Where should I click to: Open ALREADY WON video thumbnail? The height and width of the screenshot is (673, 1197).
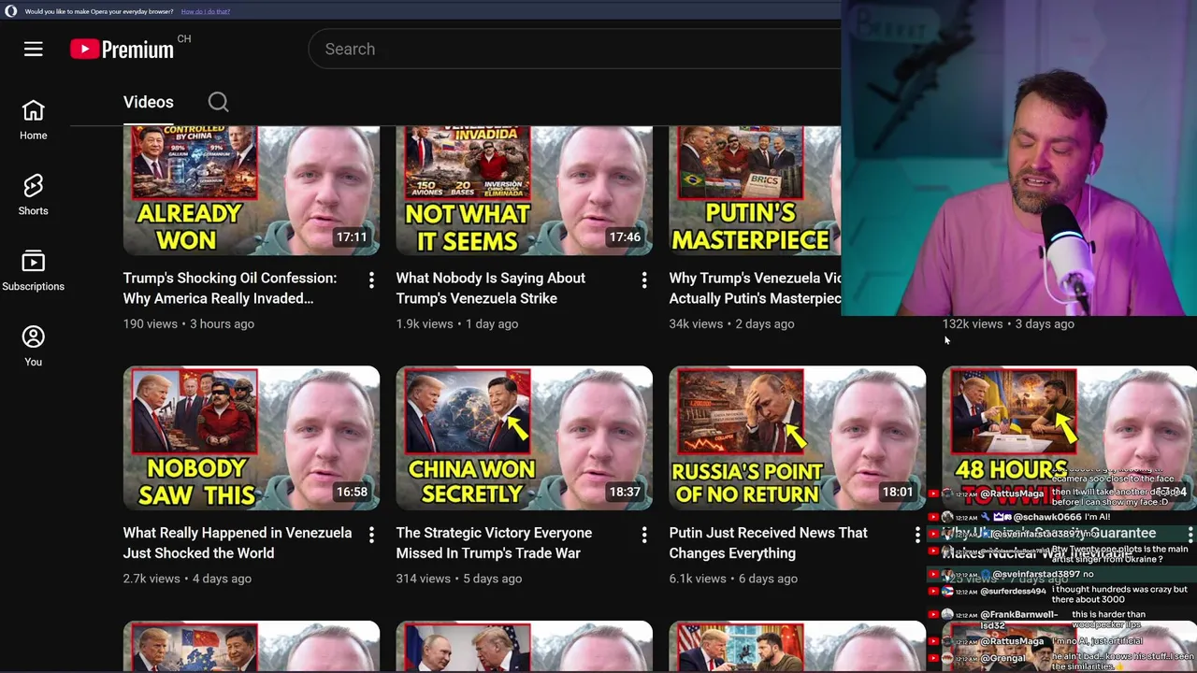pos(252,191)
